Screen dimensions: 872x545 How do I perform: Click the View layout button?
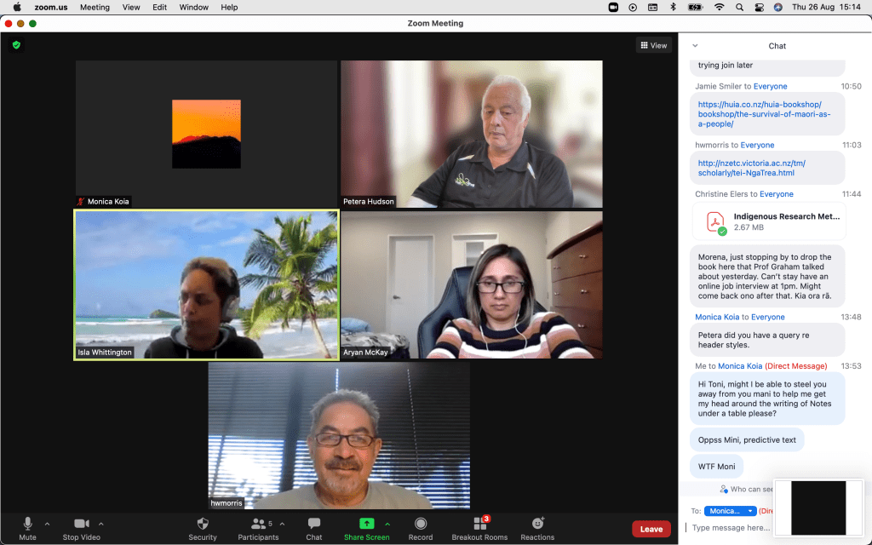tap(653, 45)
